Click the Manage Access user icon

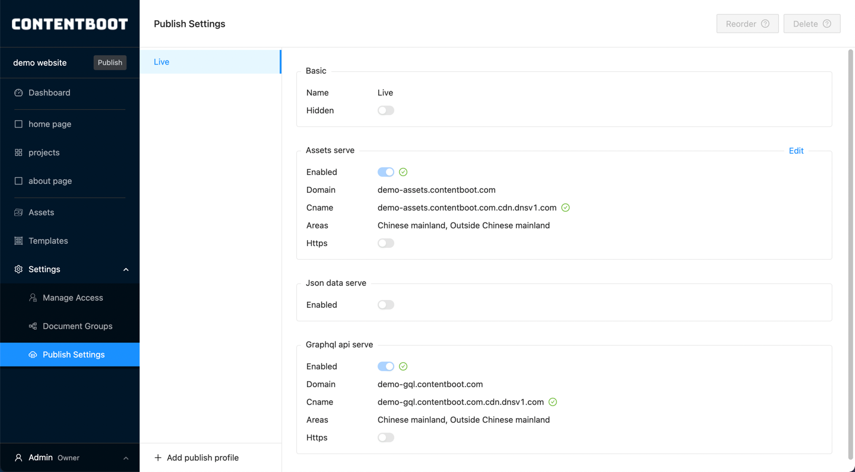33,298
